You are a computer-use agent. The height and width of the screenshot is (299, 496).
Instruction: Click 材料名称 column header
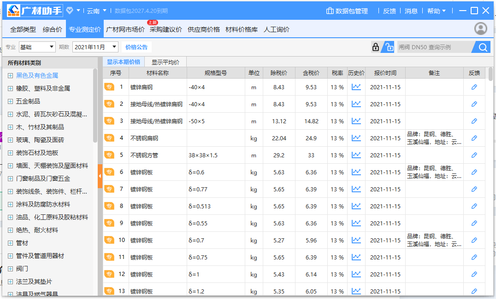tap(158, 73)
